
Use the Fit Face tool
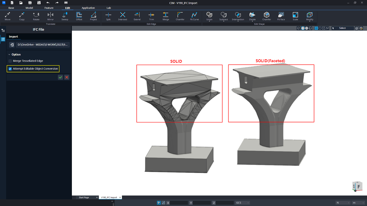click(x=281, y=16)
